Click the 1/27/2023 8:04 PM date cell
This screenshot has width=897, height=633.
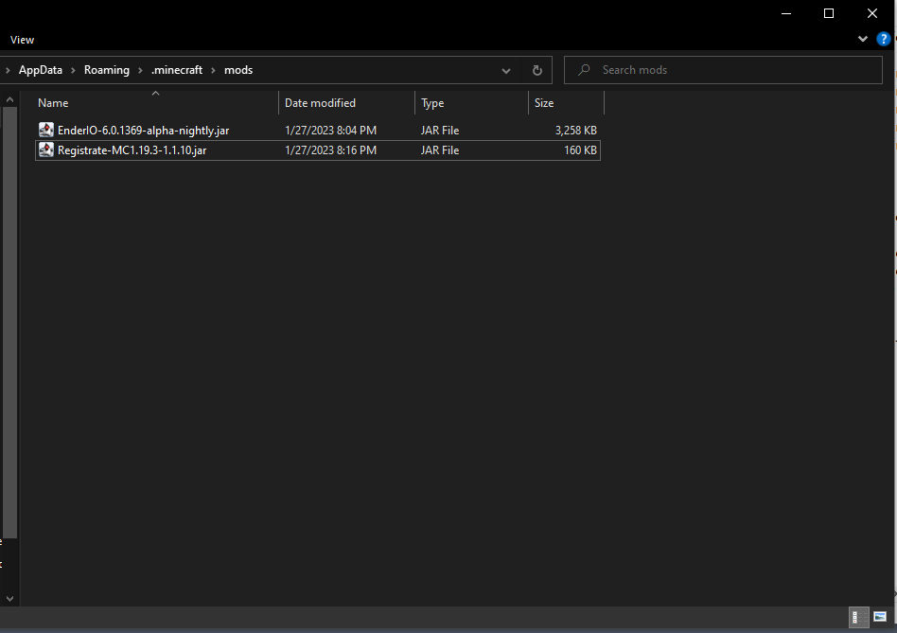tap(330, 131)
